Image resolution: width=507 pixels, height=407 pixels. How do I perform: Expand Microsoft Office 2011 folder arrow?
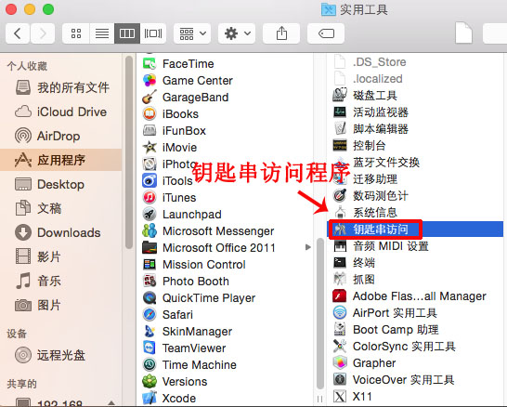click(308, 247)
